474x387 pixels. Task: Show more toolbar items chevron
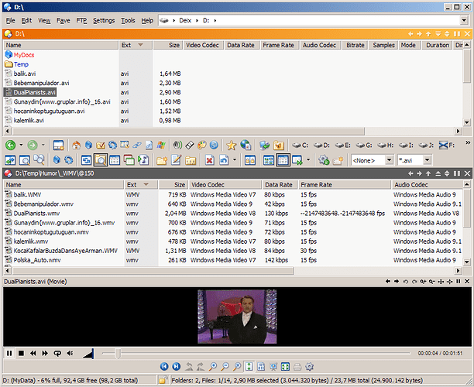pos(468,142)
